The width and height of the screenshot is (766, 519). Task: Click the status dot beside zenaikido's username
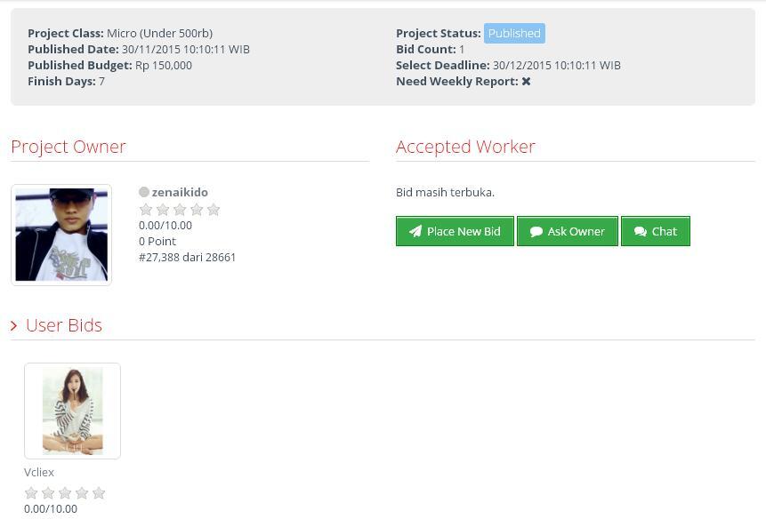[x=144, y=192]
